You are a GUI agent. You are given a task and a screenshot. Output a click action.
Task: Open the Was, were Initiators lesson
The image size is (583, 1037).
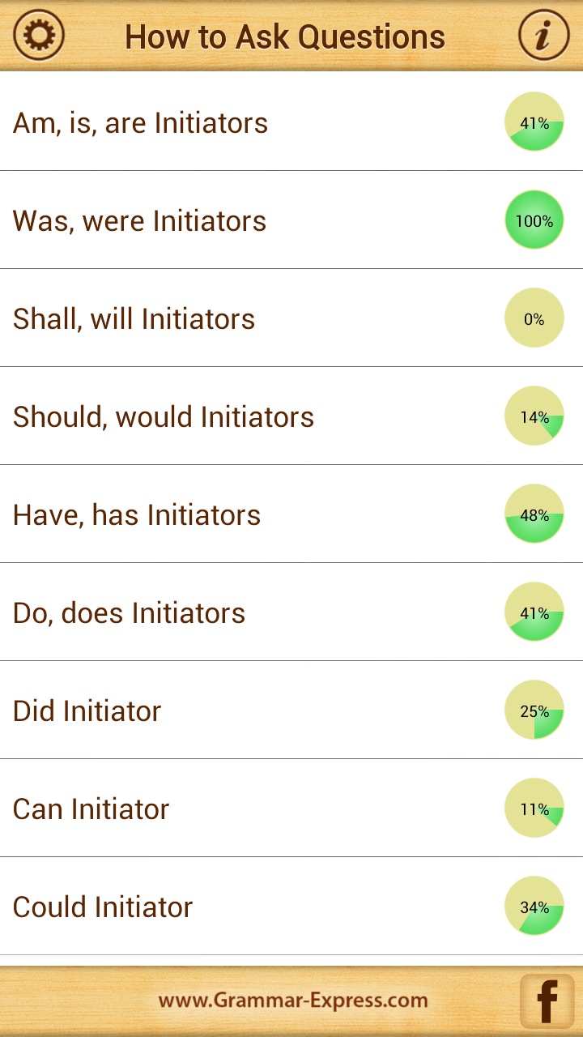[291, 220]
